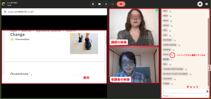Select the instructor's video tile
This screenshot has width=211, height=99.
134,27
